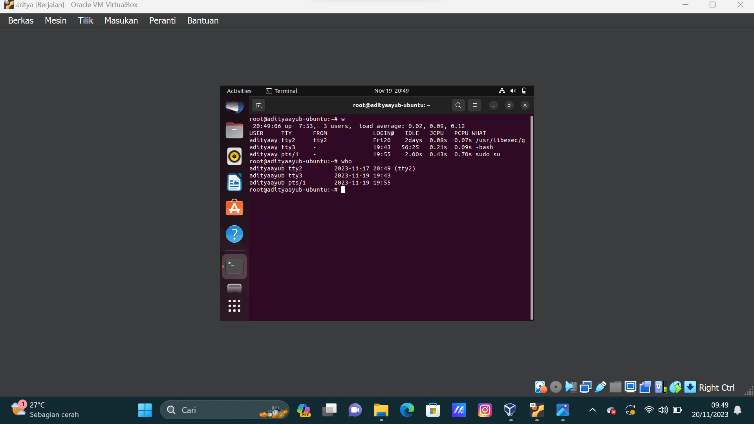Open the Masukan menu
The image size is (754, 424).
click(121, 20)
